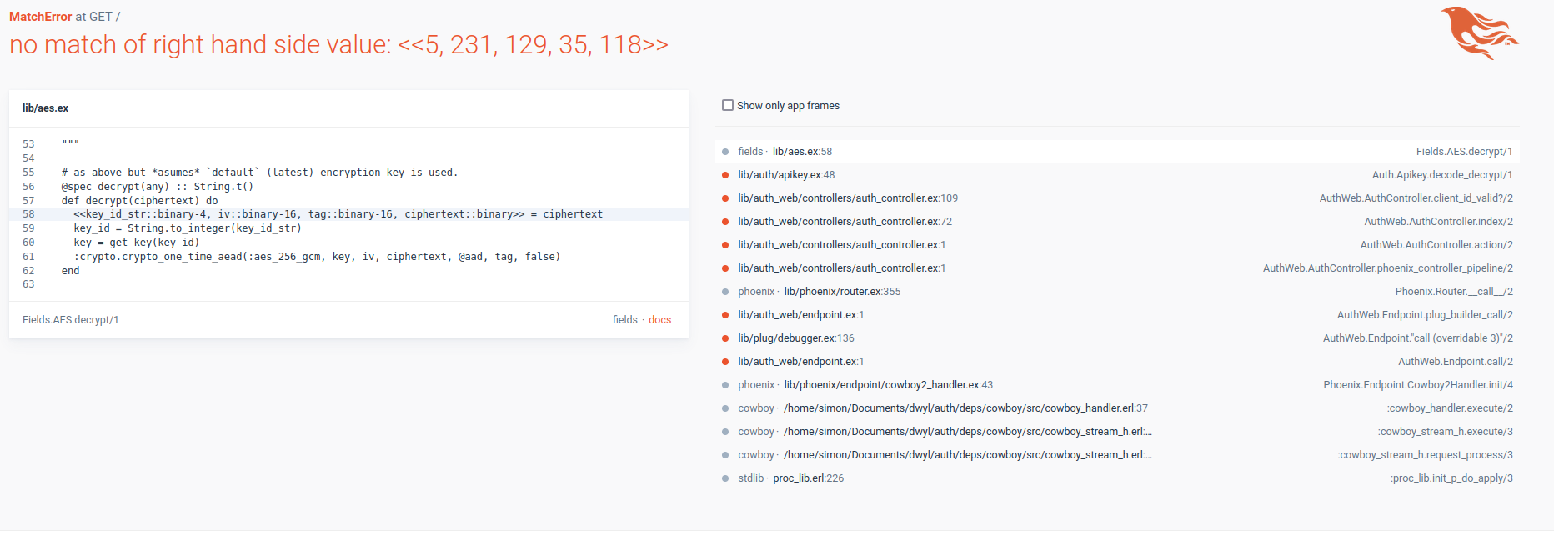Image resolution: width=1554 pixels, height=536 pixels.
Task: Select the cowboy_handler.erl:37 frame
Action: [x=1117, y=408]
